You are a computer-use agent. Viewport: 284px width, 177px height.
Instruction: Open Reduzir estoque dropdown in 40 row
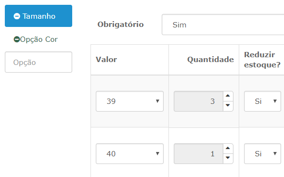click(x=262, y=153)
